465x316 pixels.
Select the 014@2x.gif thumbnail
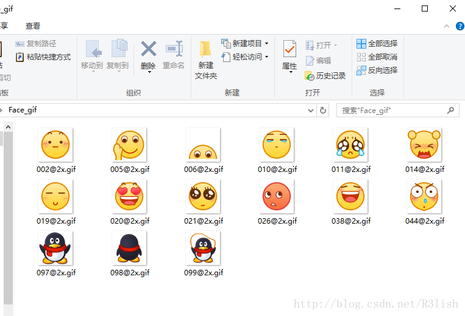[x=424, y=145]
